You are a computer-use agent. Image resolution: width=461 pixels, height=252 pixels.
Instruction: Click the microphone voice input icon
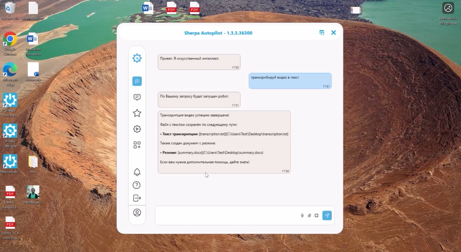click(302, 216)
